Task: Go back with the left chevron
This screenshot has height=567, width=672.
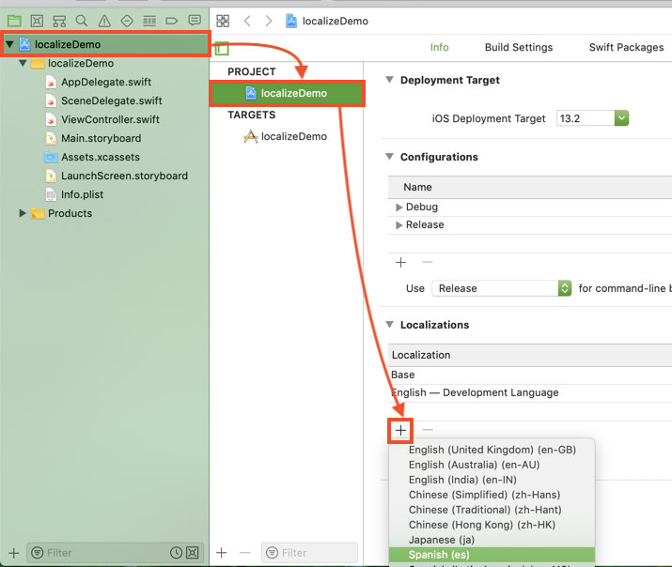Action: [247, 21]
